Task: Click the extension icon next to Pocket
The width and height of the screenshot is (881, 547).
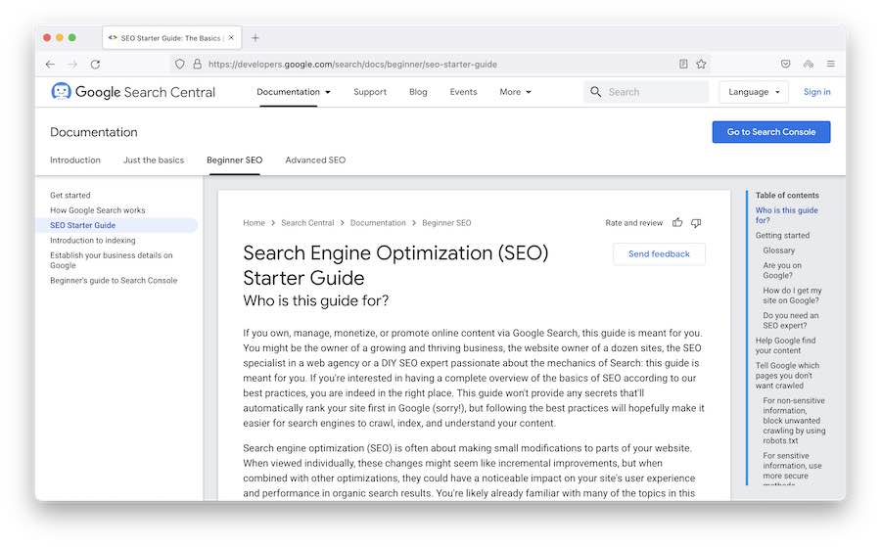Action: coord(808,64)
